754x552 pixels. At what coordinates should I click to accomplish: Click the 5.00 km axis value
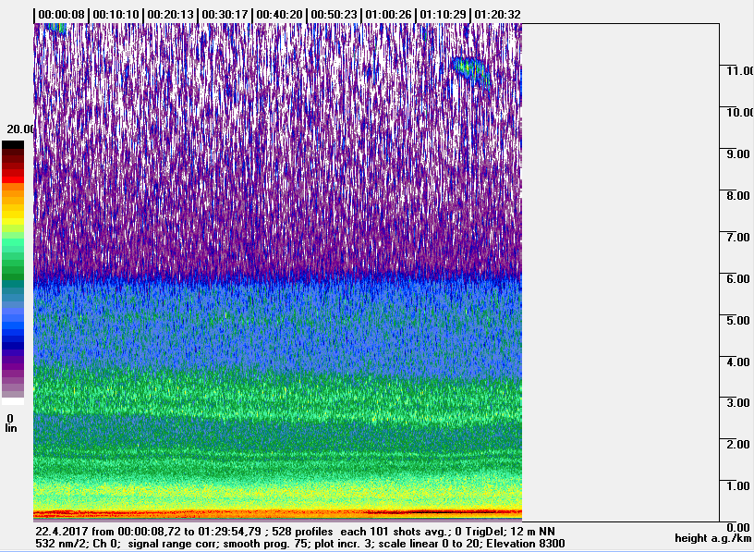point(738,320)
